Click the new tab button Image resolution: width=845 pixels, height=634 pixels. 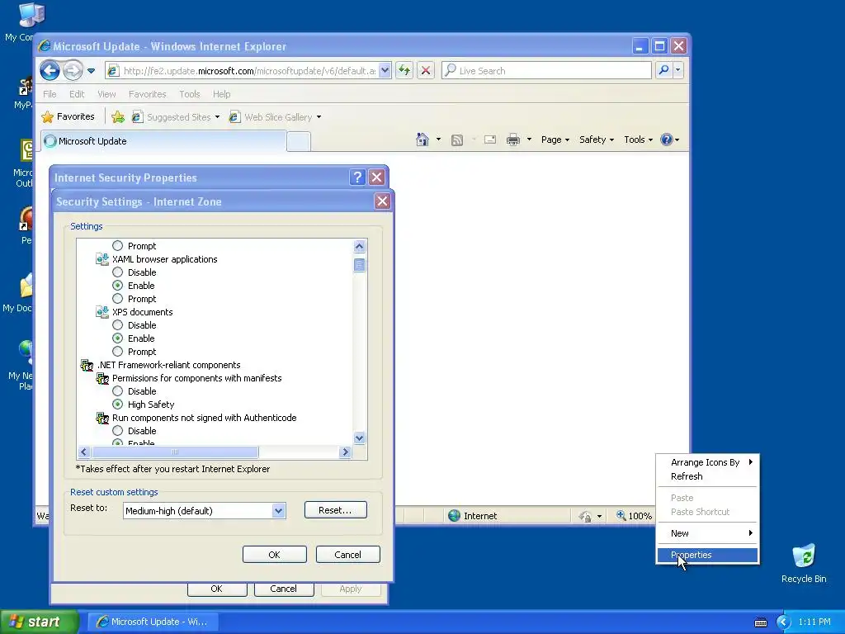[299, 142]
